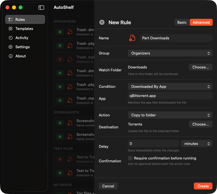The height and width of the screenshot is (194, 217).
Task: Open the Templates sidebar section
Action: (25, 29)
